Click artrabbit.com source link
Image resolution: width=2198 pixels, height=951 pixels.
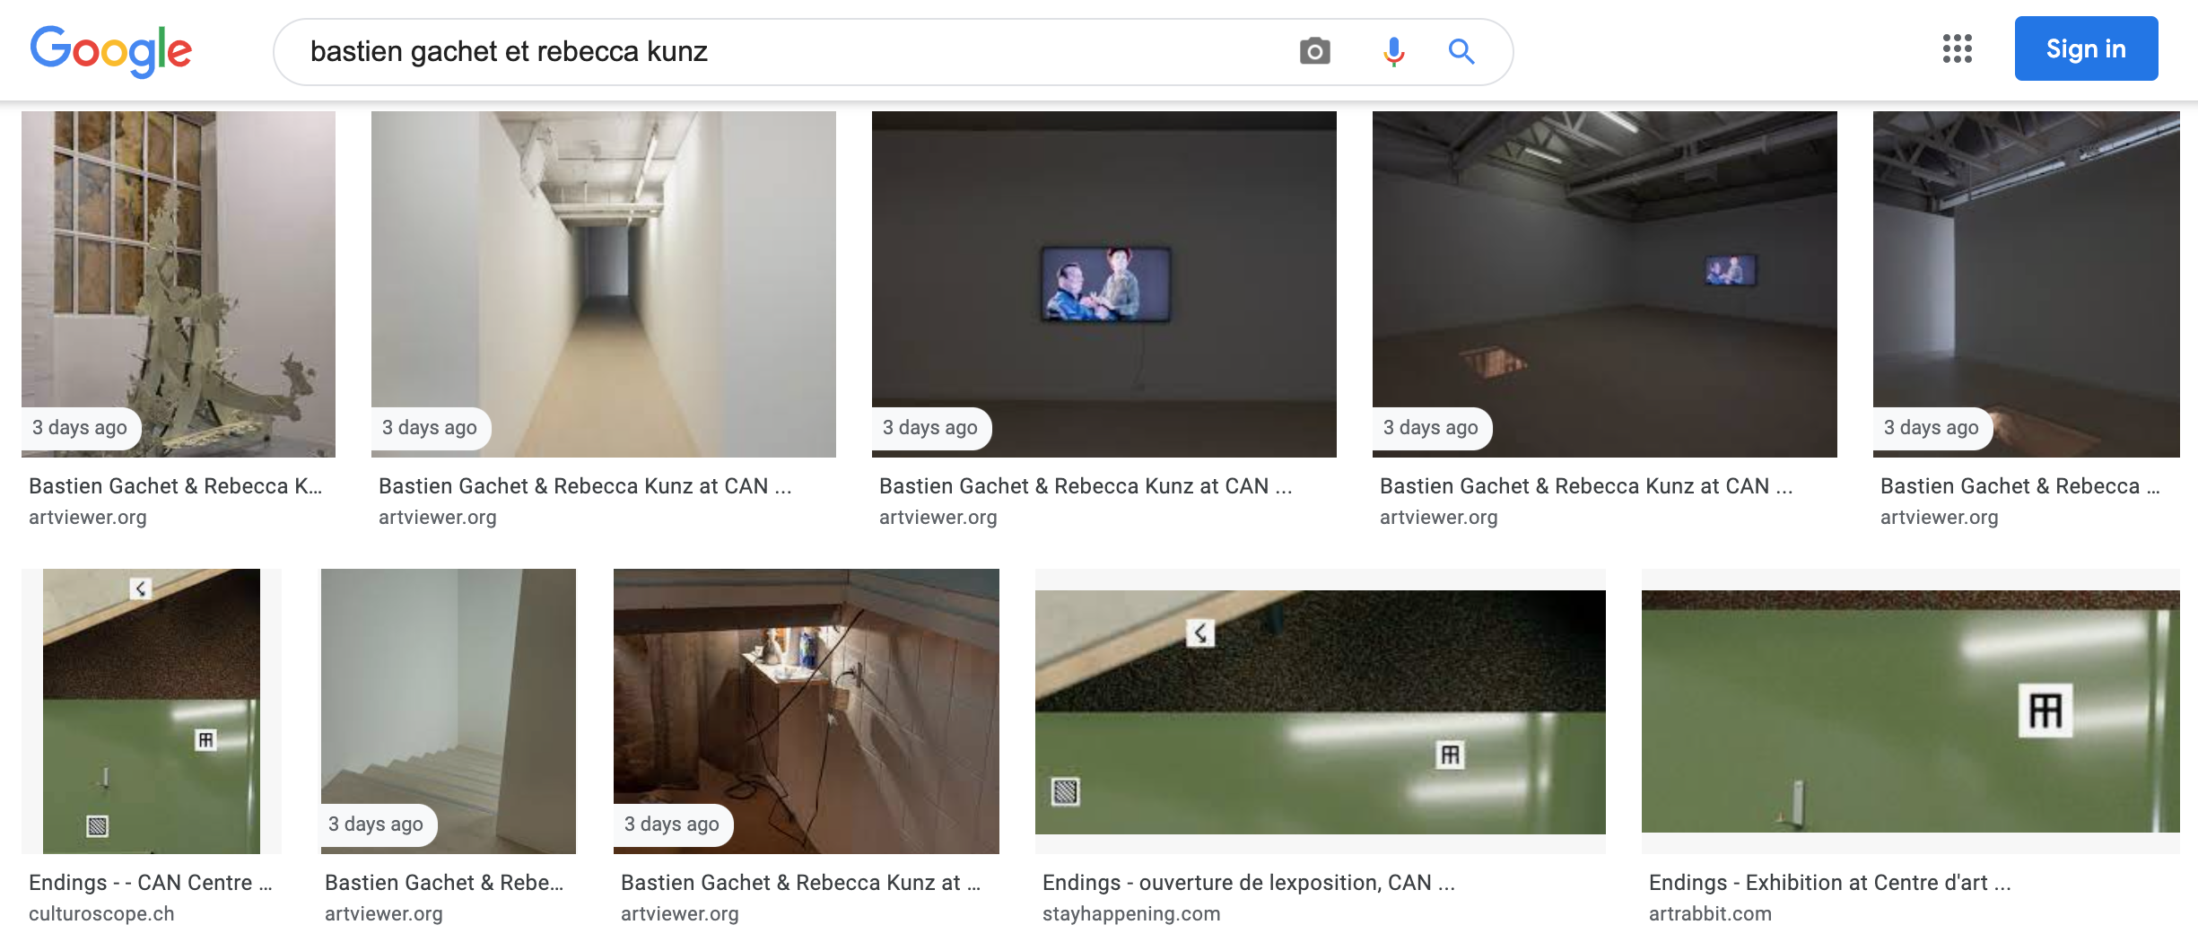[1710, 914]
